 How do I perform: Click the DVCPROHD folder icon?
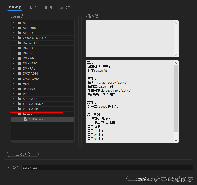19,79
